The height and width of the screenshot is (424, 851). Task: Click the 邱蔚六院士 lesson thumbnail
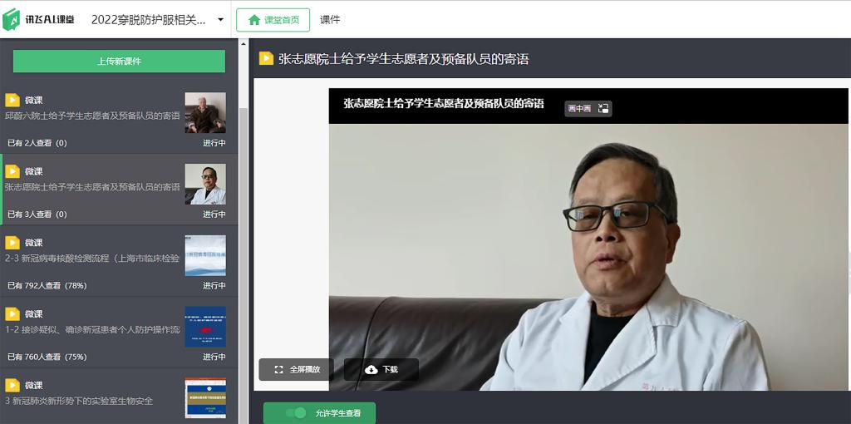pos(205,112)
